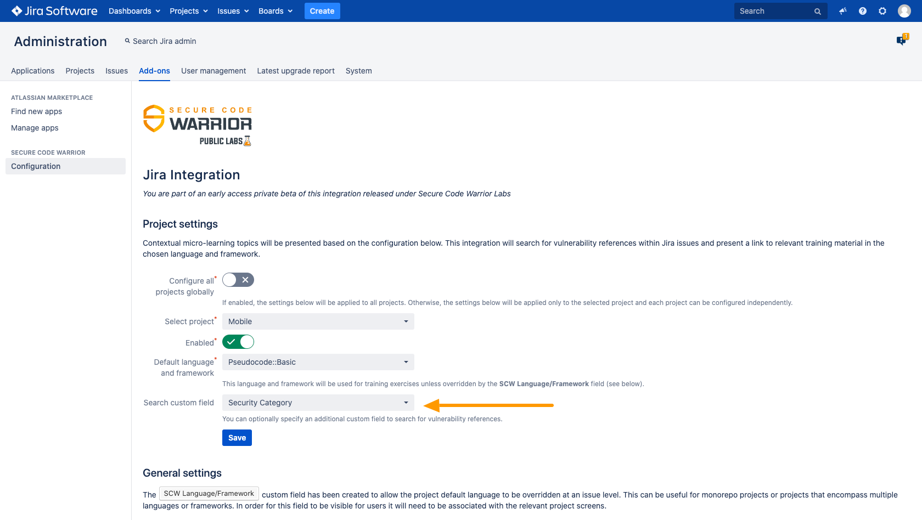Image resolution: width=922 pixels, height=520 pixels.
Task: Open the user profile avatar
Action: tap(904, 11)
